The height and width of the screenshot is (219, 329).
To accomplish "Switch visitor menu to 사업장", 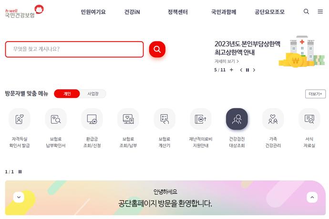I will [93, 94].
